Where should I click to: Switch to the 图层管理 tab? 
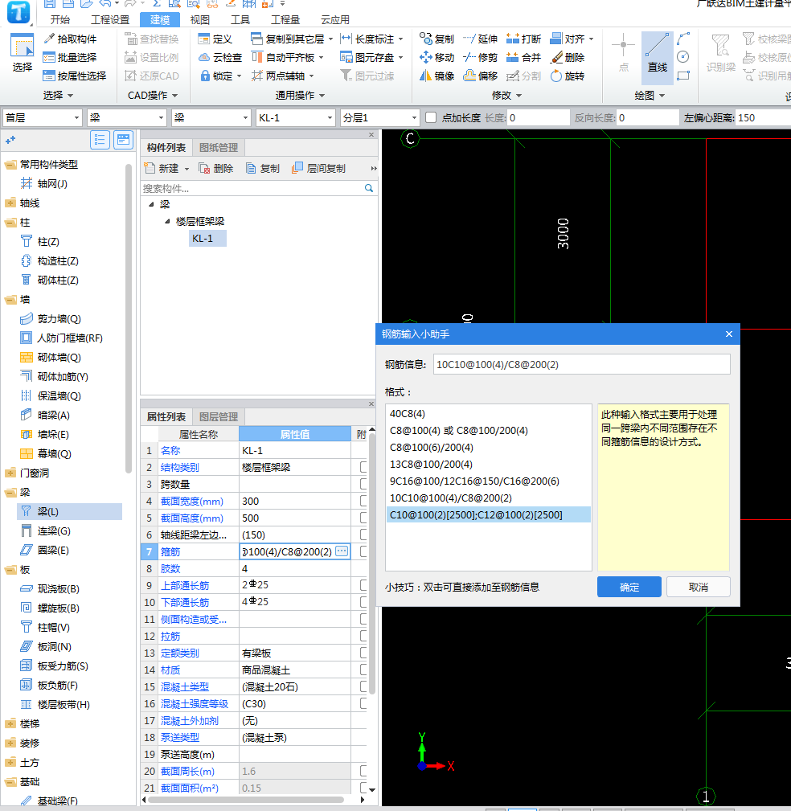(219, 416)
